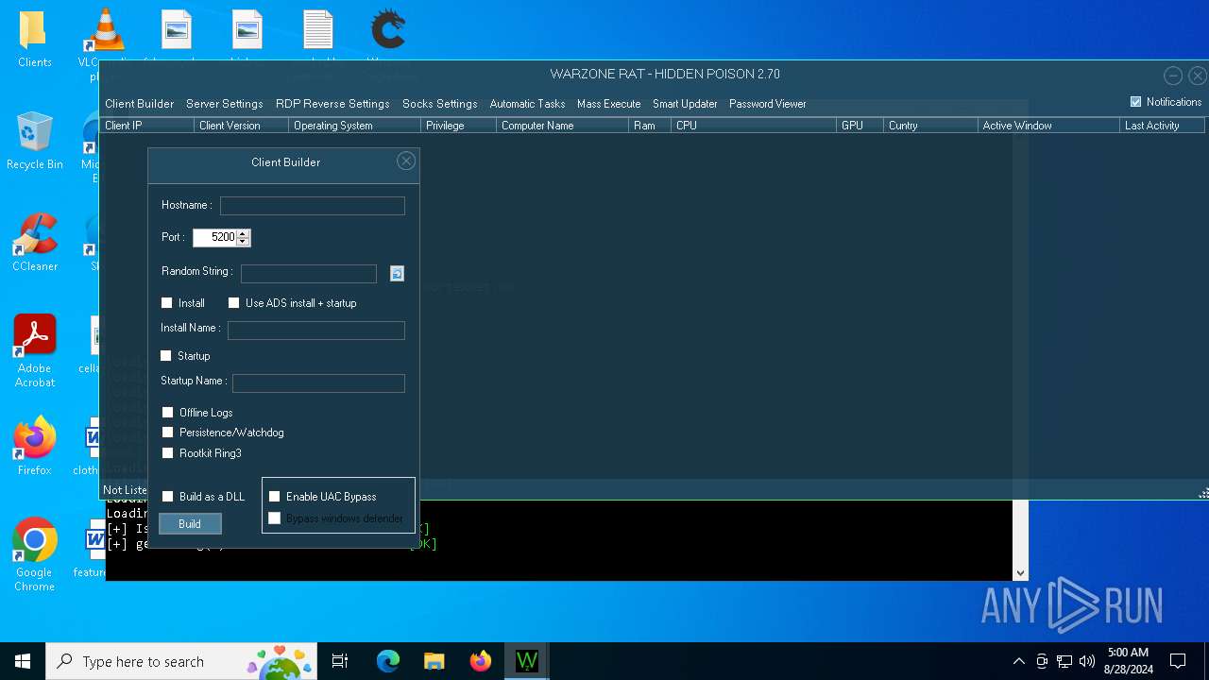
Task: Focus the Install Name input field
Action: point(316,331)
